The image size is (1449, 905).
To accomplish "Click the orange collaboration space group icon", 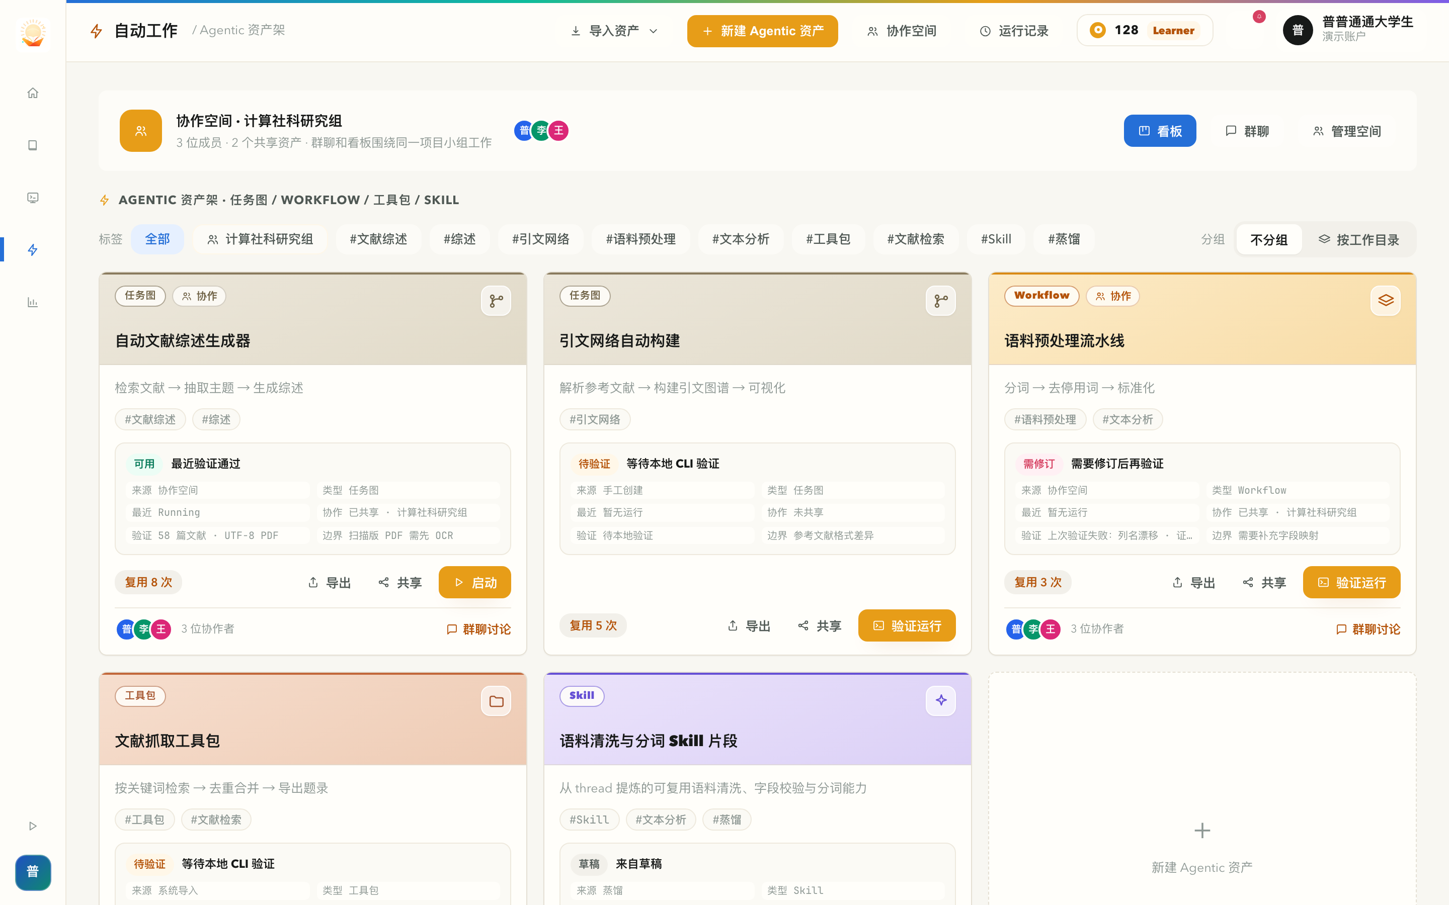I will 141,131.
